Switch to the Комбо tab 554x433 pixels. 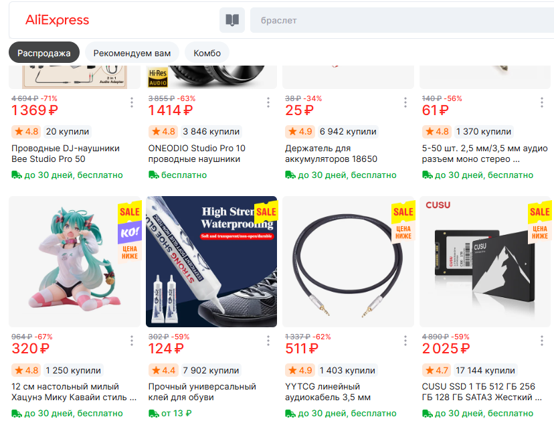click(207, 53)
